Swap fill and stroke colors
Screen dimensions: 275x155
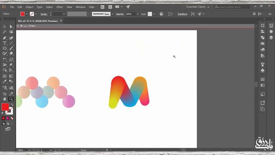click(x=12, y=105)
